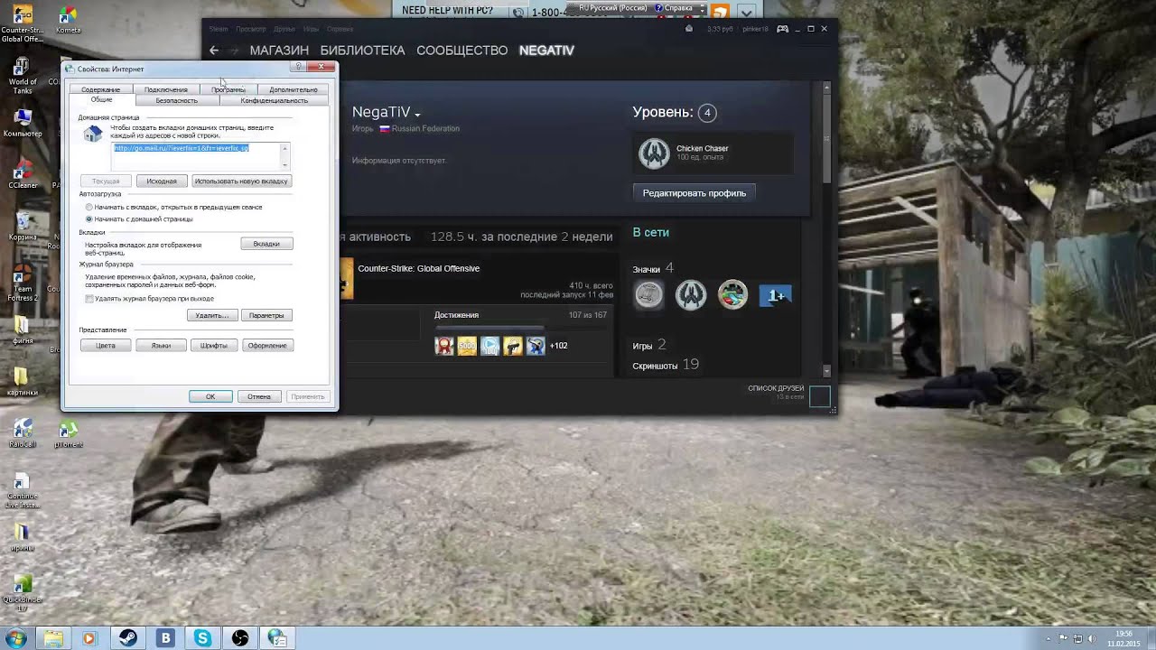Click help question mark in Internet Properties

[x=298, y=68]
